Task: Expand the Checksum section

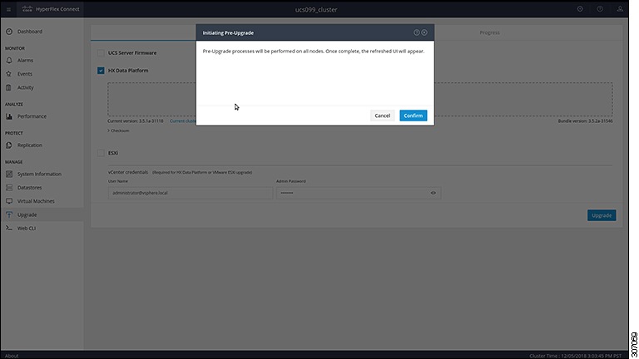Action: (x=119, y=130)
